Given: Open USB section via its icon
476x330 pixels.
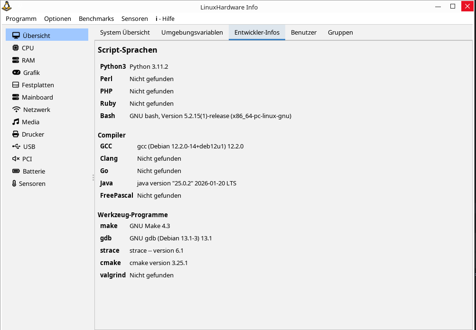Looking at the screenshot, I should coord(16,147).
